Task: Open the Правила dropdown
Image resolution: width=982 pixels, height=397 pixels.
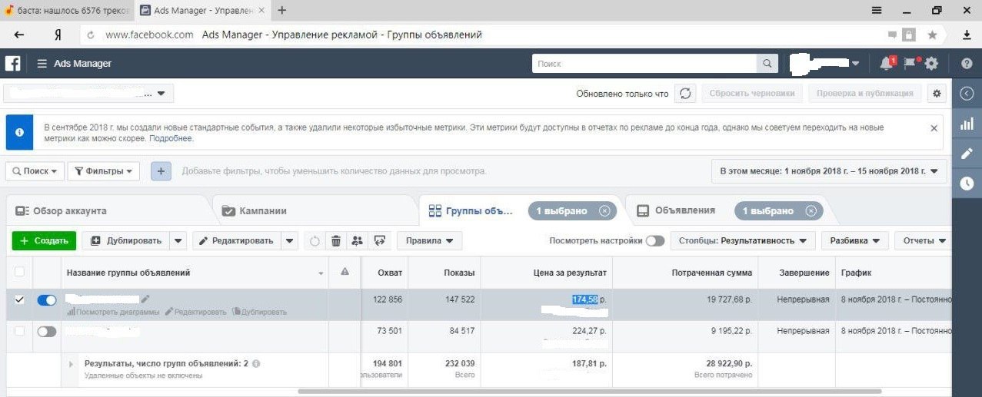Action: (x=429, y=241)
